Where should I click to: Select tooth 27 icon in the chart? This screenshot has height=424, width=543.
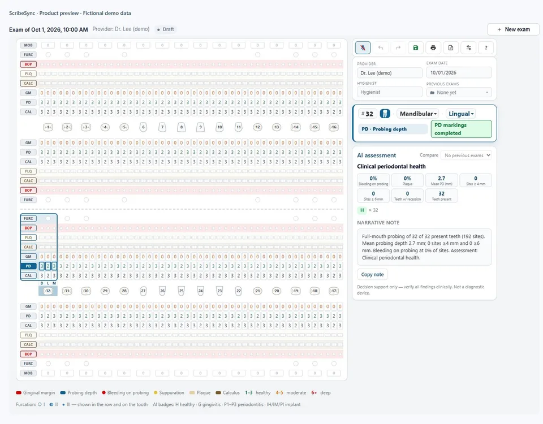pyautogui.click(x=143, y=291)
